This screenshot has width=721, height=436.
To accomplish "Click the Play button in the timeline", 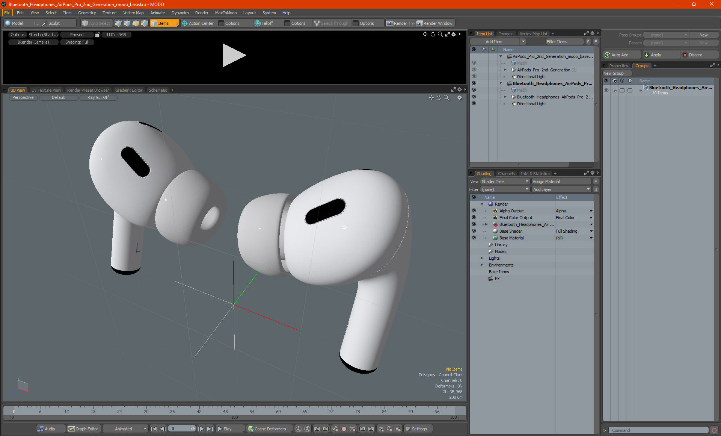I will pyautogui.click(x=229, y=429).
